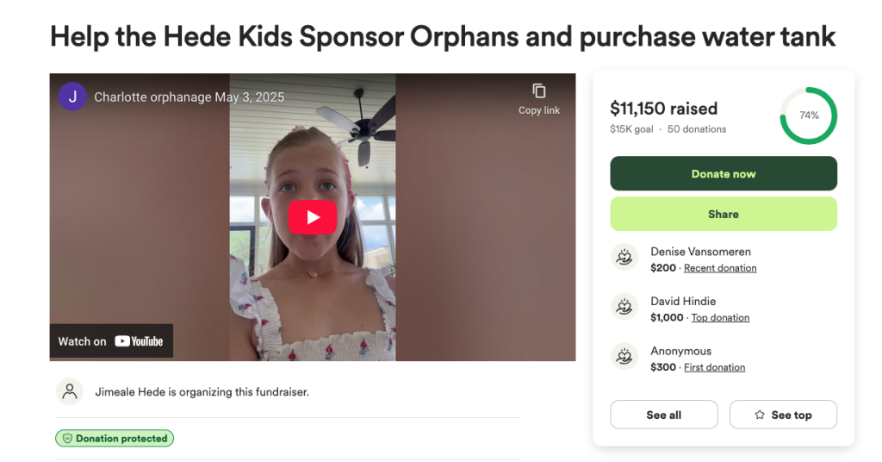882x462 pixels.
Task: Click the organizer profile icon
Action: 70,391
